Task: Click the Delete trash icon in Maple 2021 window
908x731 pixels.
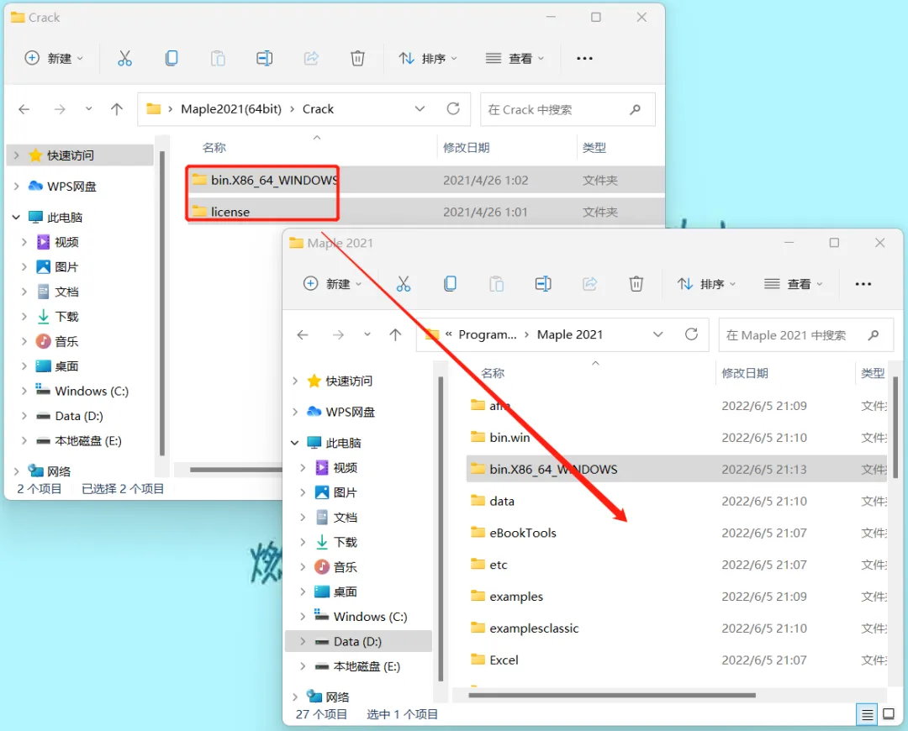Action: coord(636,284)
